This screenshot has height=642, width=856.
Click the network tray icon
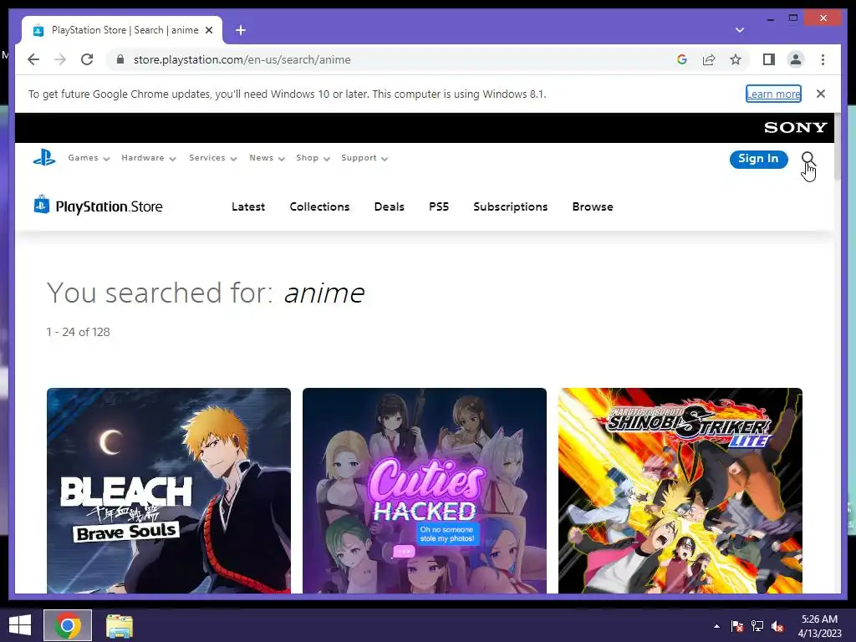(x=757, y=626)
